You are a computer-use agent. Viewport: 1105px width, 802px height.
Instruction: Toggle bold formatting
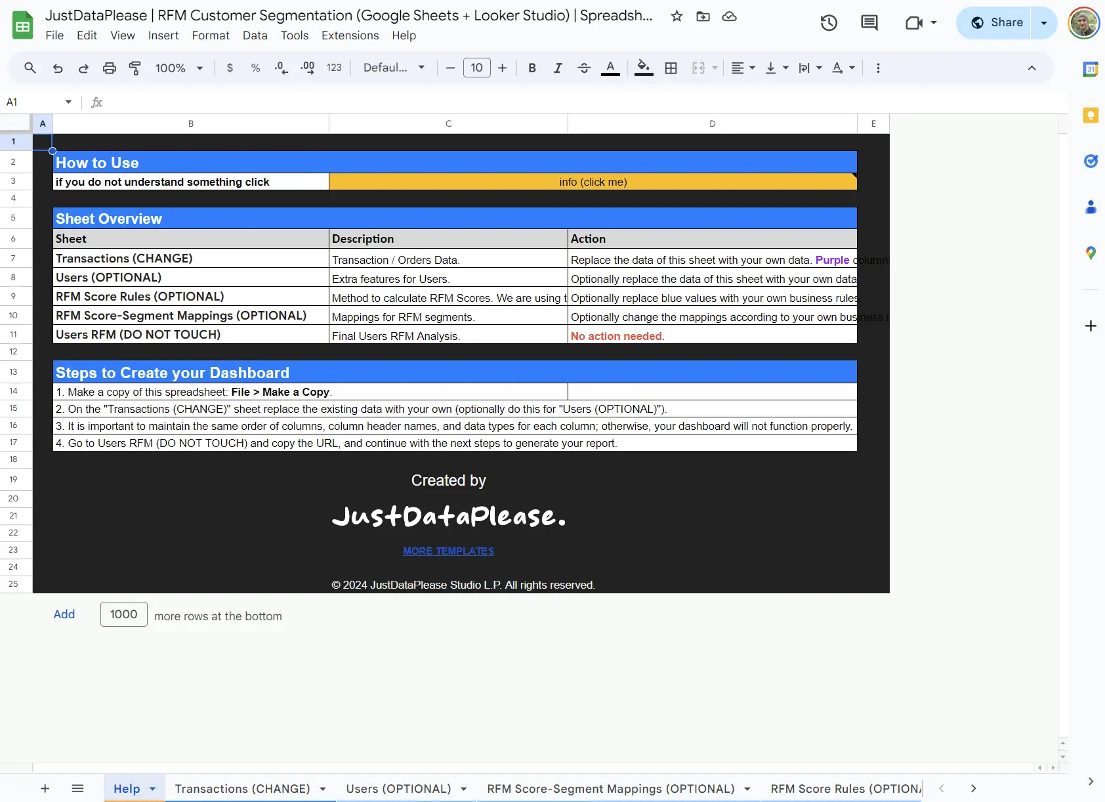[x=532, y=68]
